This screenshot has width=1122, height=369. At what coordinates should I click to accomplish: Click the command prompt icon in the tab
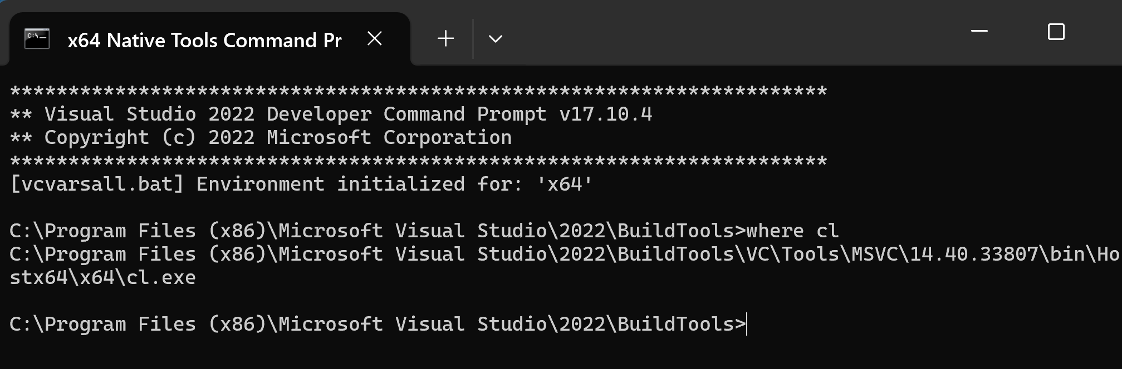point(37,39)
